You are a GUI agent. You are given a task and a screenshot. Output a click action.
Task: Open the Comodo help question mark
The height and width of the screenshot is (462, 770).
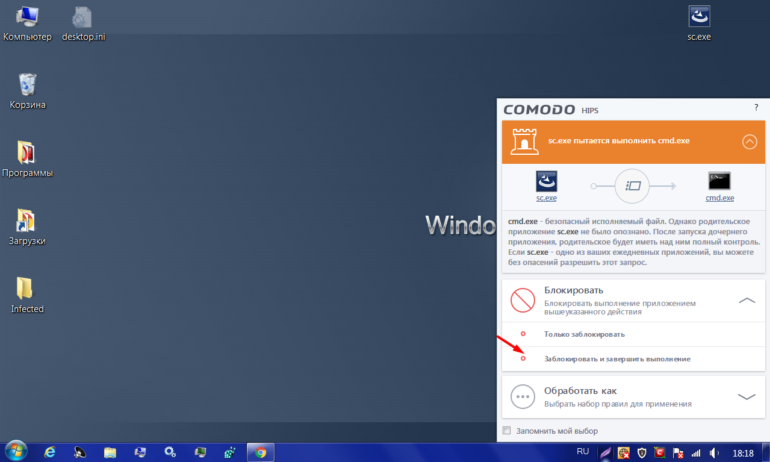click(756, 107)
